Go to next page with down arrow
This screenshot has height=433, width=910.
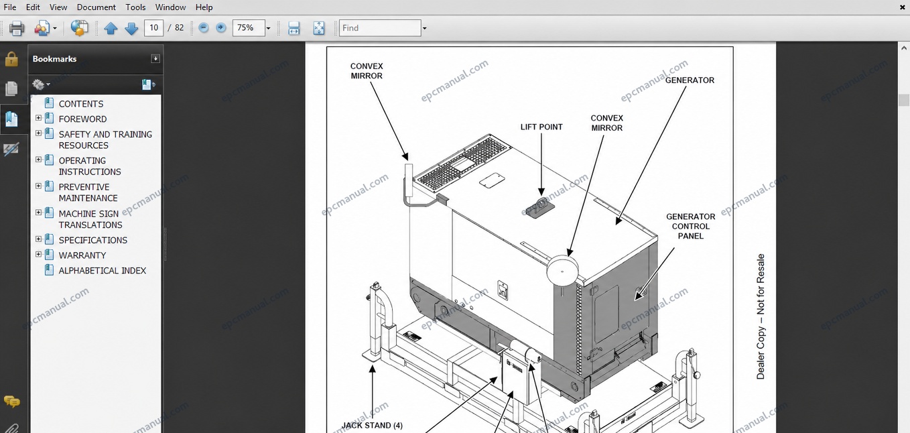point(131,28)
